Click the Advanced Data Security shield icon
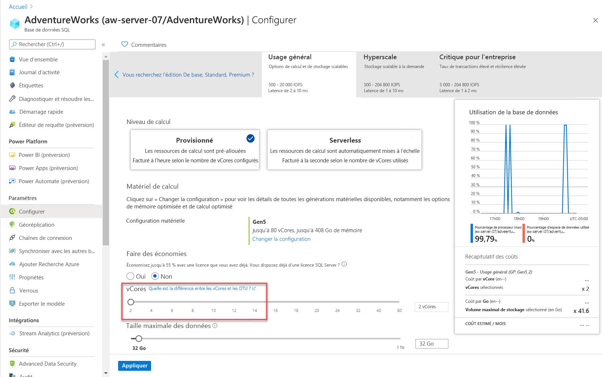This screenshot has height=377, width=602. click(12, 363)
